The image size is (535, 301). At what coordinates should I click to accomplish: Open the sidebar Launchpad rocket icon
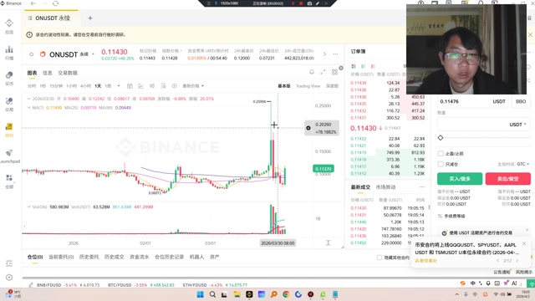click(x=9, y=152)
